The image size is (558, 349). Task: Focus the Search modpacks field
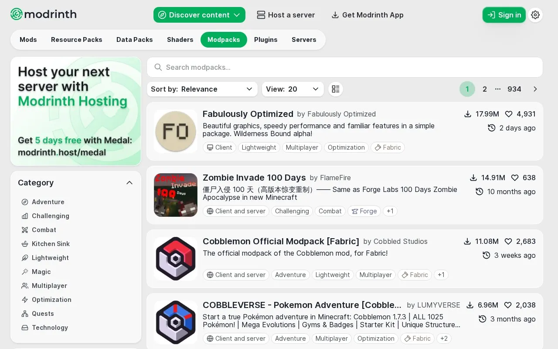pyautogui.click(x=345, y=67)
